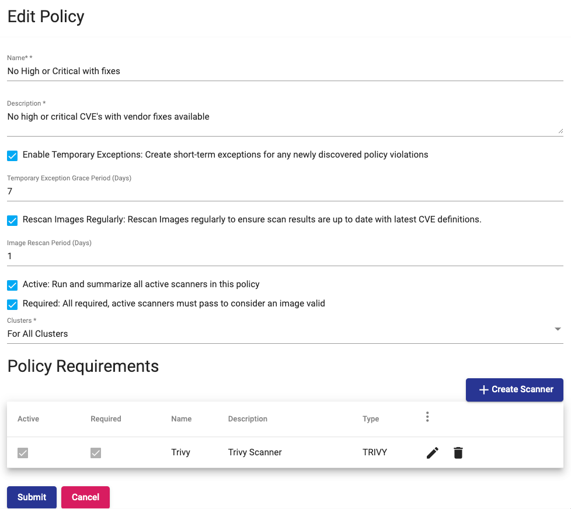Click the Cancel button

pos(85,497)
